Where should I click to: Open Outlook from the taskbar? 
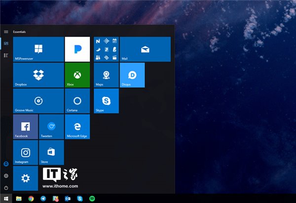[x=68, y=199]
